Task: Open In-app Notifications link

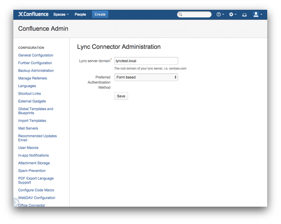Action: pos(33,156)
